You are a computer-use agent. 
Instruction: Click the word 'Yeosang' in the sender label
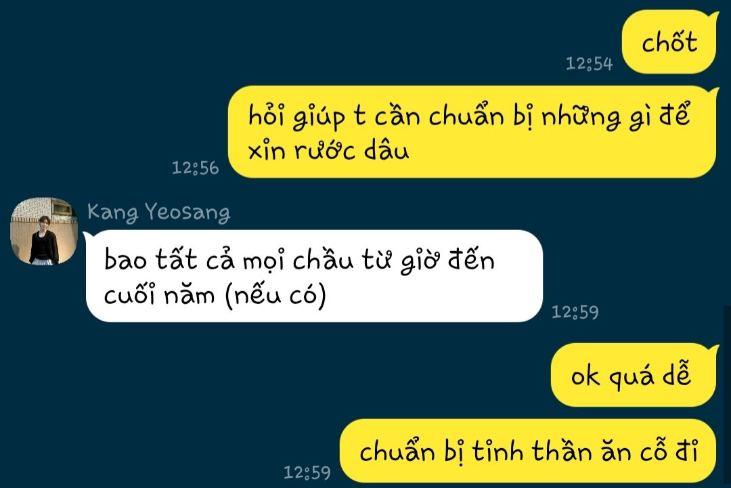[187, 213]
